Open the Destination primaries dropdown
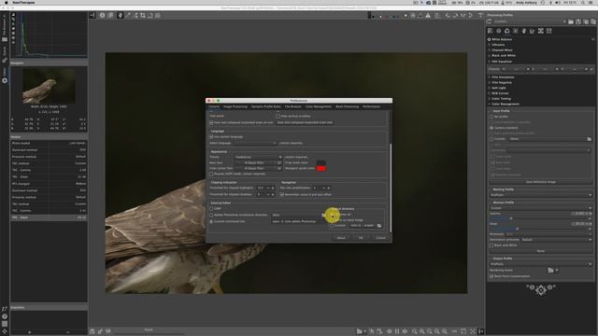Screen dimensions: 598x336 click(557, 240)
